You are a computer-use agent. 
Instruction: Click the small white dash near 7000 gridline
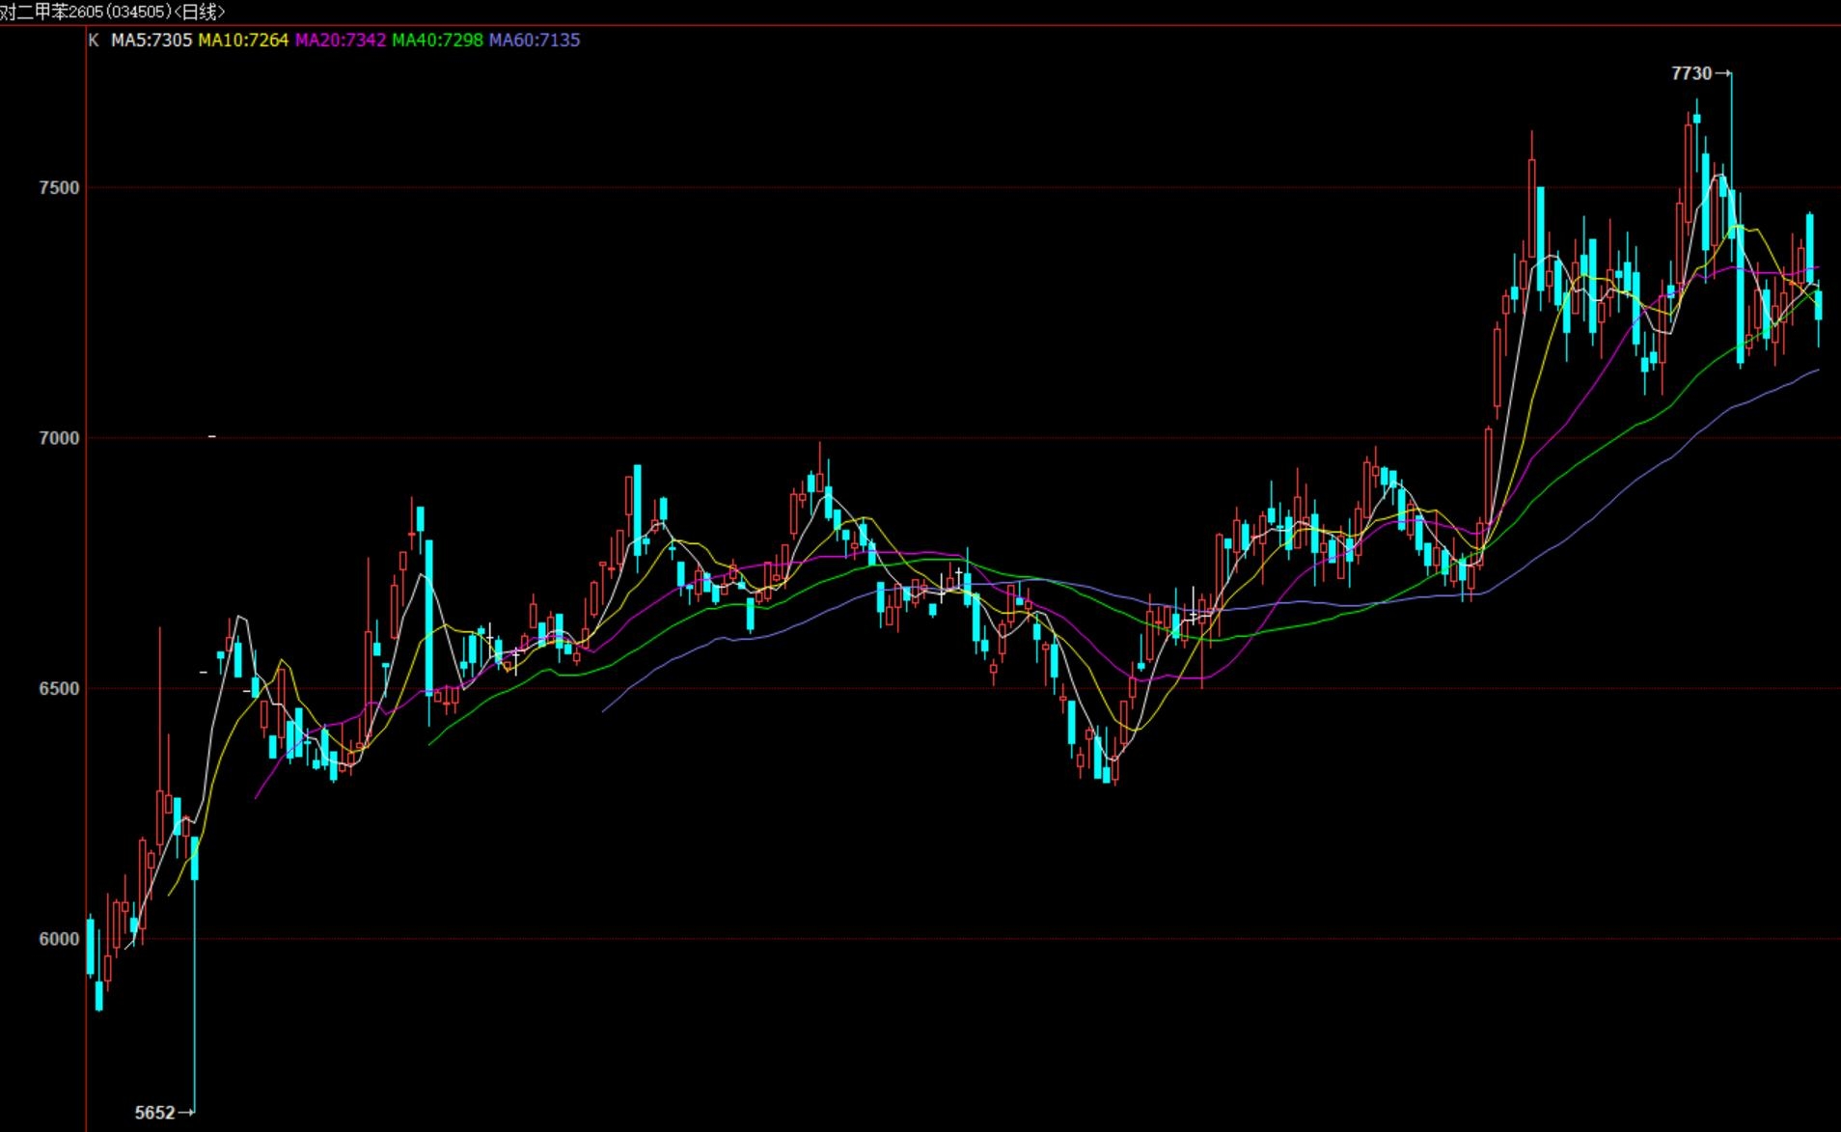[x=212, y=436]
